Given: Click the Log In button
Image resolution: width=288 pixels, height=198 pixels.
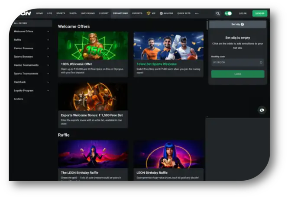Looking at the screenshot, I should tap(243, 13).
